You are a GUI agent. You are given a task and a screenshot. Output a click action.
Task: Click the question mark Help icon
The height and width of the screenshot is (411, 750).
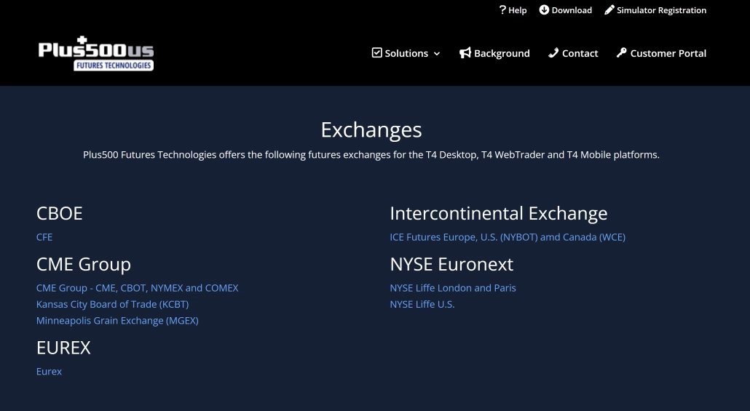coord(502,10)
